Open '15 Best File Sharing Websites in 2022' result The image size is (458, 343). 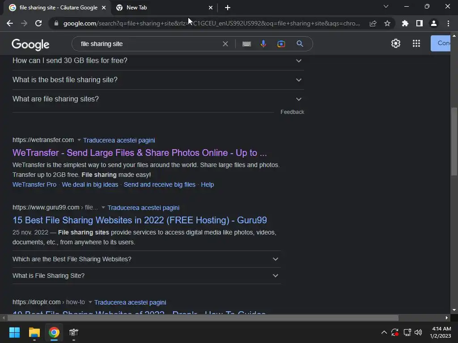pyautogui.click(x=140, y=220)
